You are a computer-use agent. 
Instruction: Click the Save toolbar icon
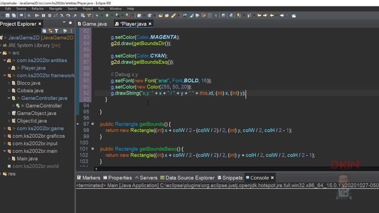(8, 15)
